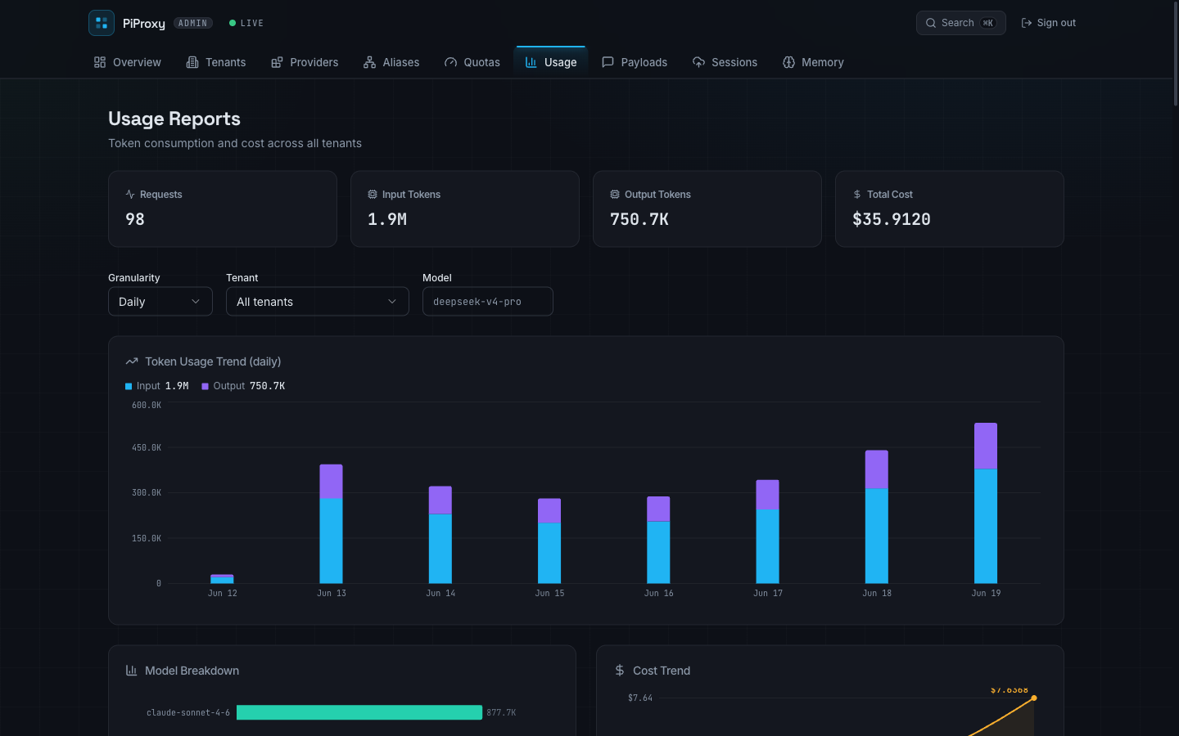
Task: Click the Search magnifier icon
Action: [x=931, y=23]
